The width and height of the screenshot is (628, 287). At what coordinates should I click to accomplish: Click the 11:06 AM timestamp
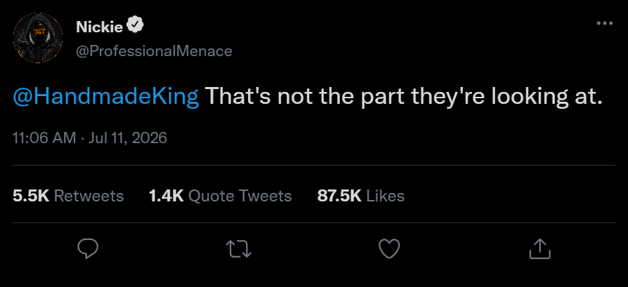(44, 138)
